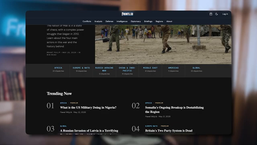Image resolution: width=257 pixels, height=145 pixels.
Task: Read the Mali chaos article excerpt
Action: tap(65, 36)
